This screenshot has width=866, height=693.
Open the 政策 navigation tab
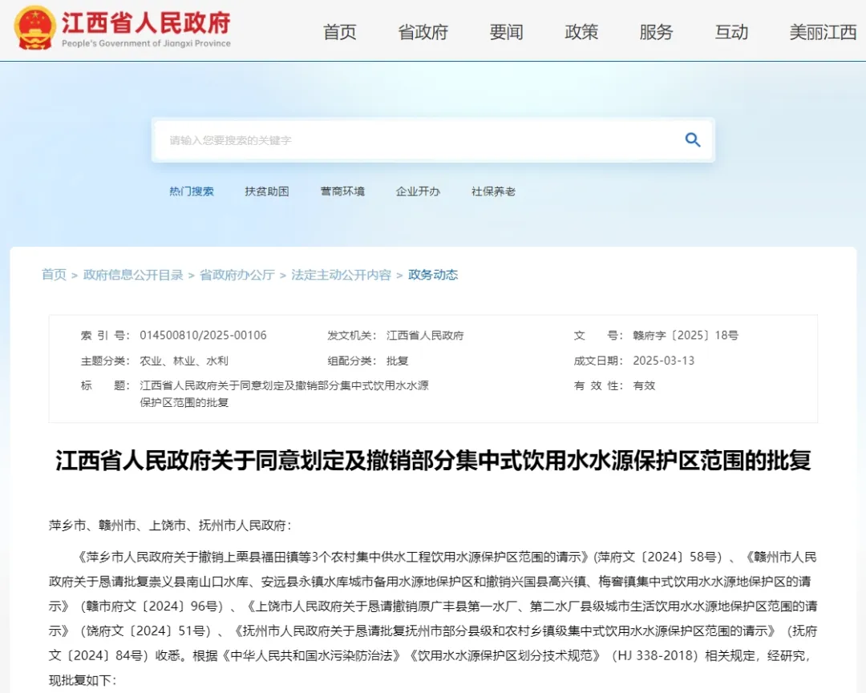[x=581, y=32]
